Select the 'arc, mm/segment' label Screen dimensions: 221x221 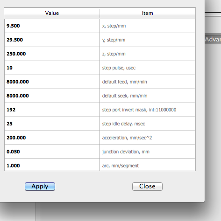click(121, 166)
